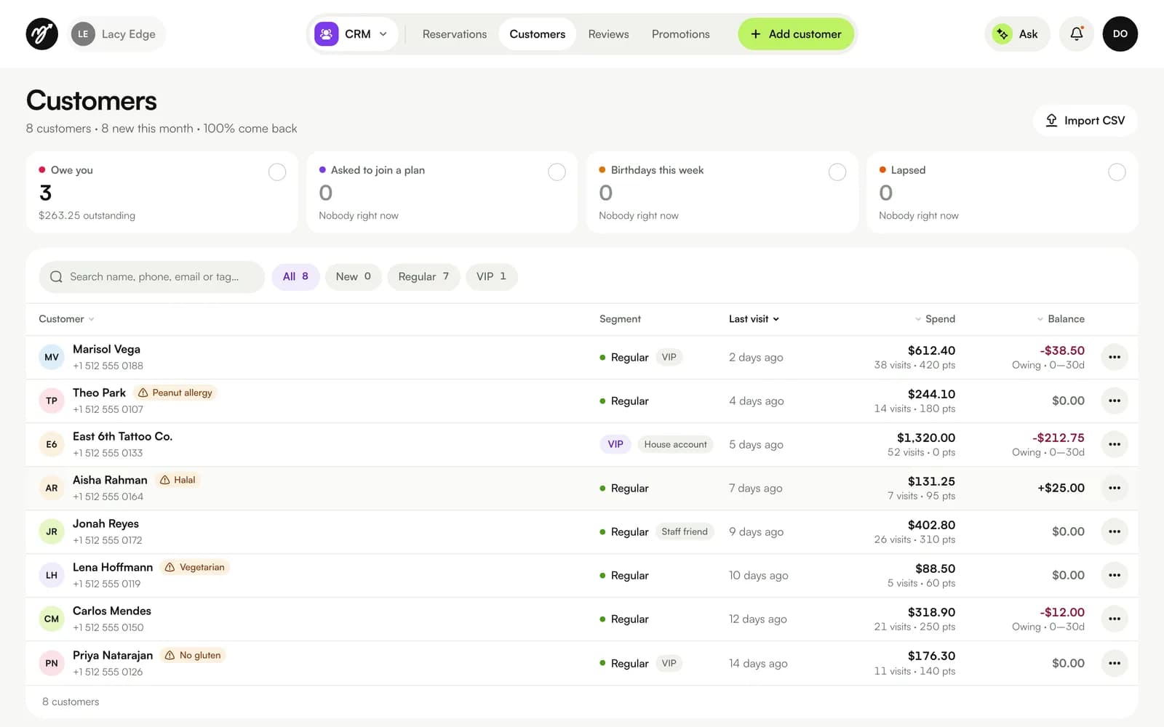Image resolution: width=1164 pixels, height=727 pixels.
Task: Click the Add customer button
Action: pyautogui.click(x=796, y=34)
